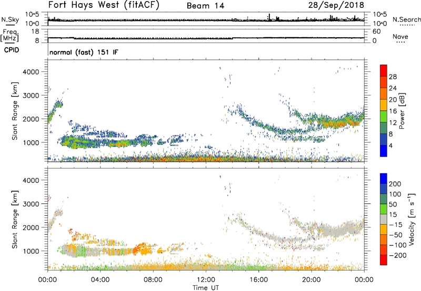
Task: Click the "1000" tick on the power panel
Action: point(31,142)
